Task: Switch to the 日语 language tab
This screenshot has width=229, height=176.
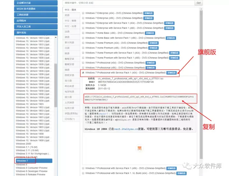Action: tap(72, 48)
